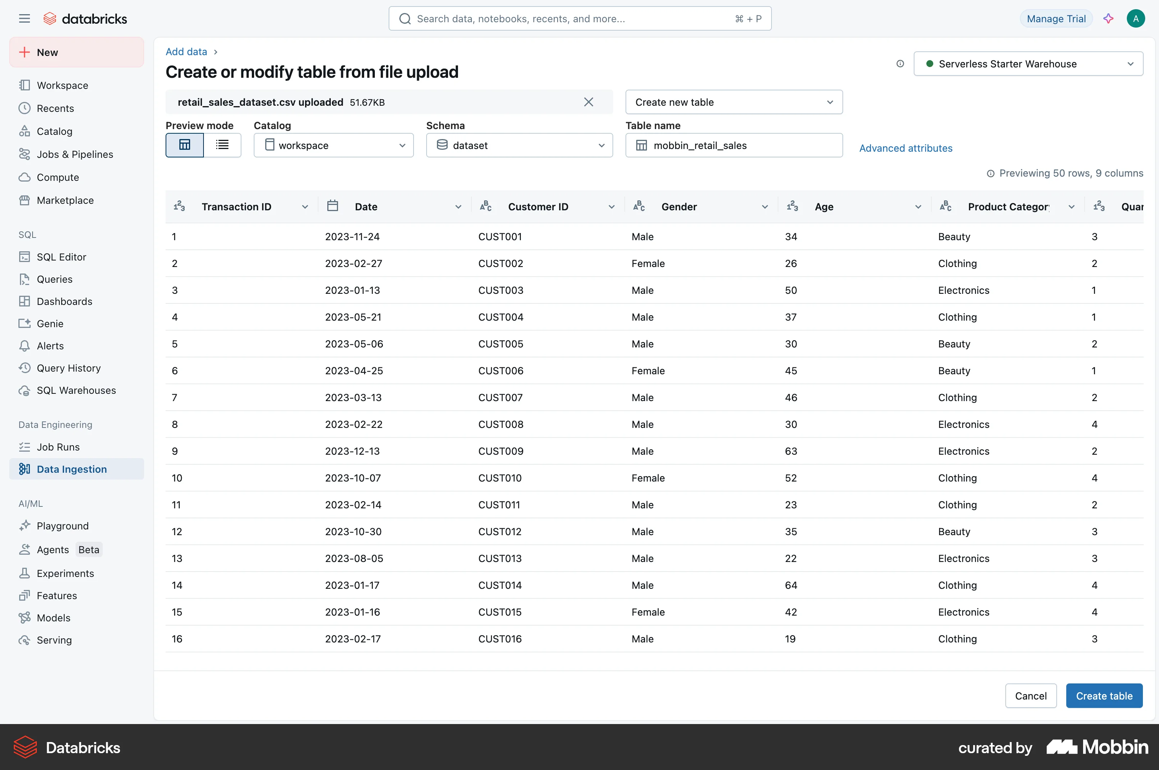
Task: Click the Databricks Assistant sparkle icon
Action: coord(1108,19)
